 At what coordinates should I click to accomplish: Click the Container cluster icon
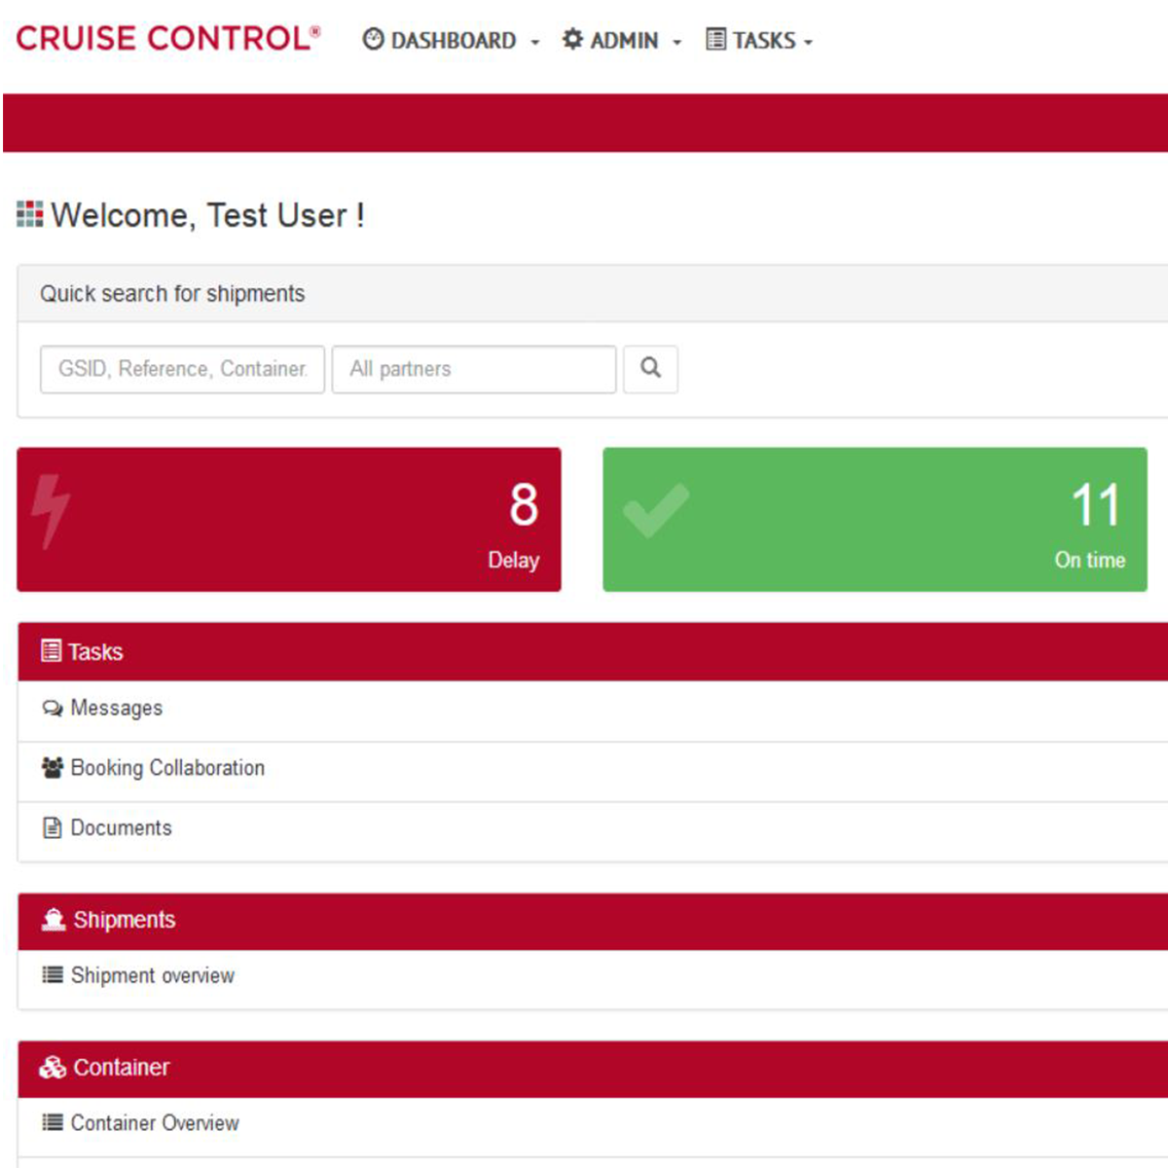[x=52, y=1067]
